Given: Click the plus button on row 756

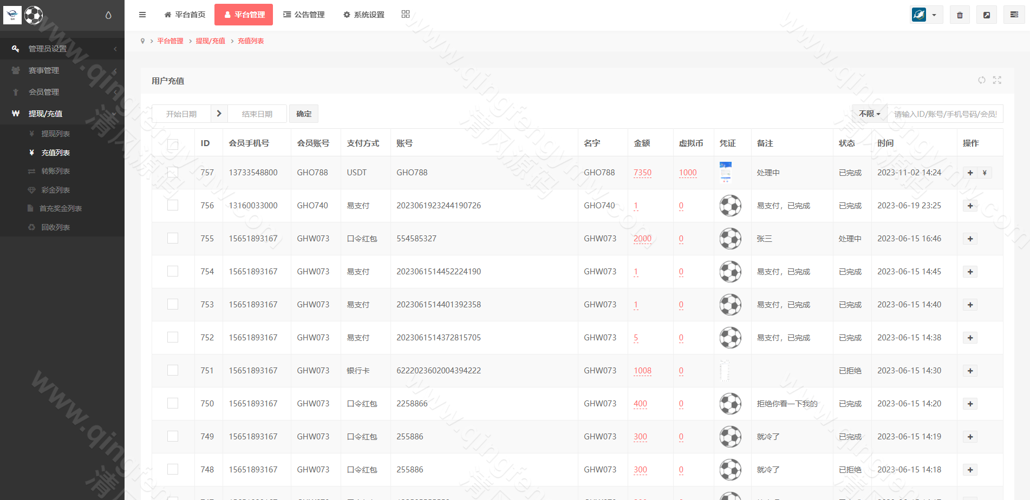Looking at the screenshot, I should point(970,206).
